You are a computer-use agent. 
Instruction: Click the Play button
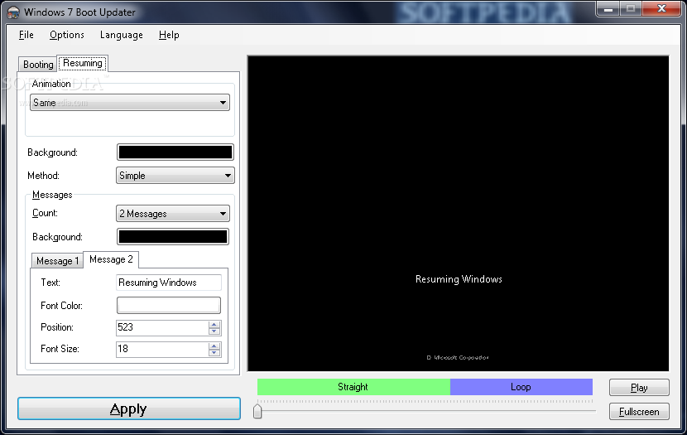pyautogui.click(x=639, y=388)
